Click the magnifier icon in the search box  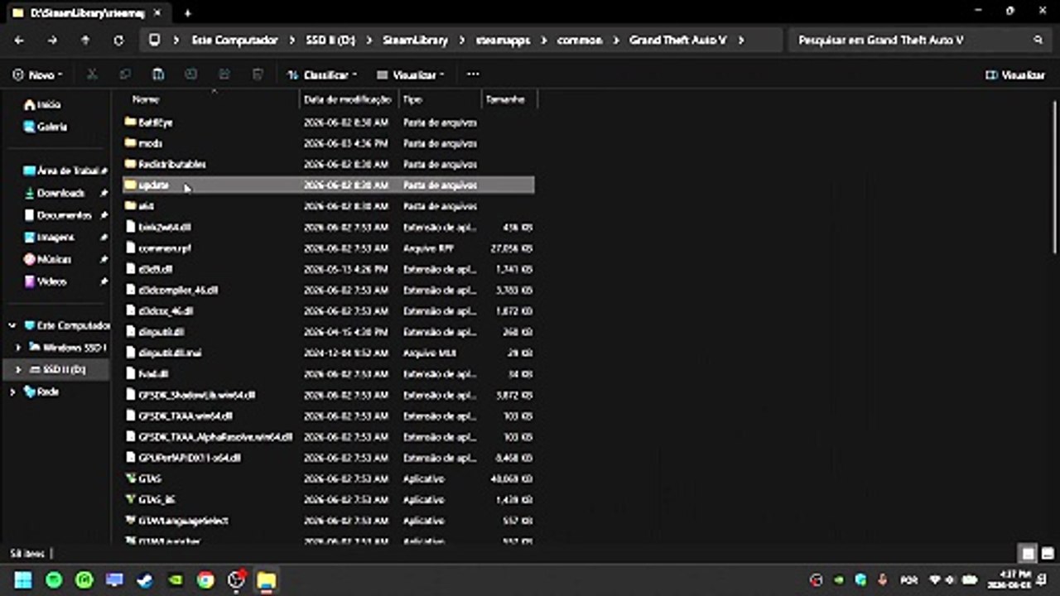(1038, 40)
